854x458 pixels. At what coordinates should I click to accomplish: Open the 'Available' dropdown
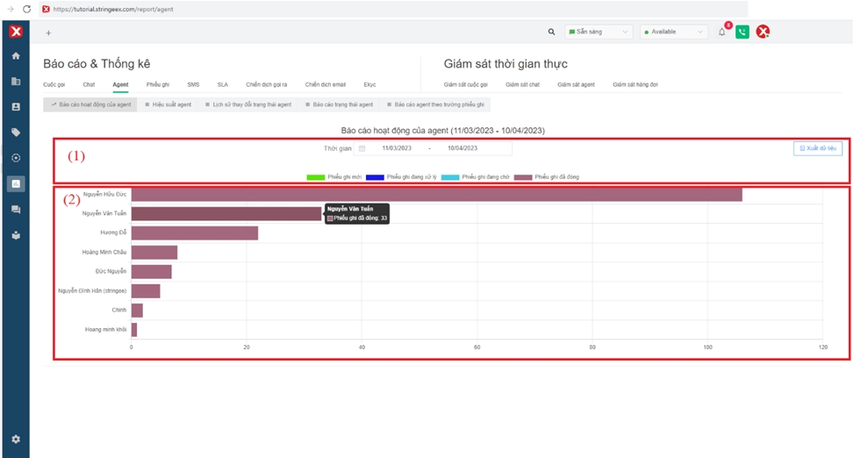673,32
